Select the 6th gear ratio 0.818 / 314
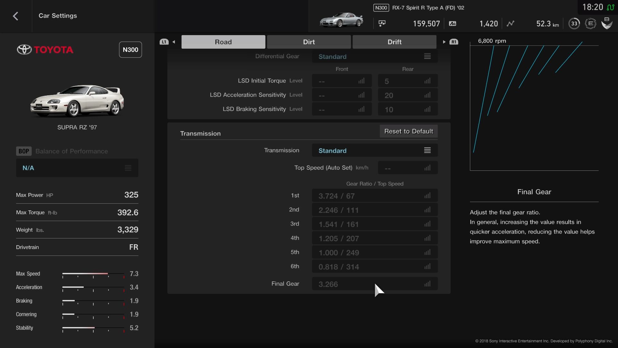 [375, 266]
